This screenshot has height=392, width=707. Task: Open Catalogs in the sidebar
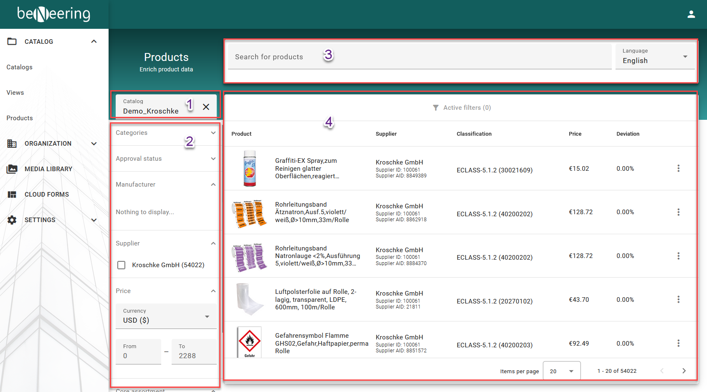click(19, 67)
